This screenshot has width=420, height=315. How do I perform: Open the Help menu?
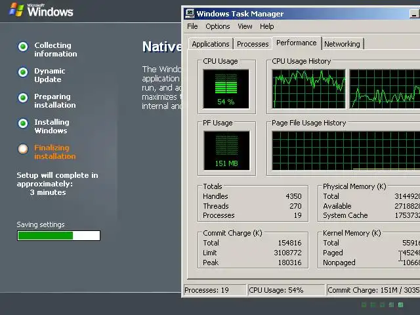pyautogui.click(x=267, y=26)
